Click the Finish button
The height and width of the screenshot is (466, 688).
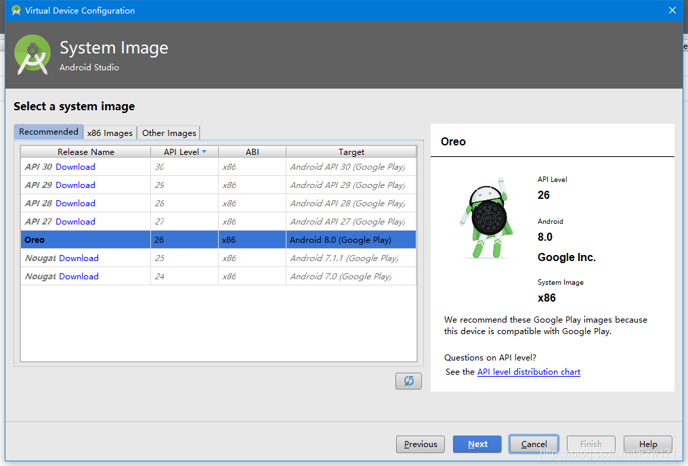(591, 444)
